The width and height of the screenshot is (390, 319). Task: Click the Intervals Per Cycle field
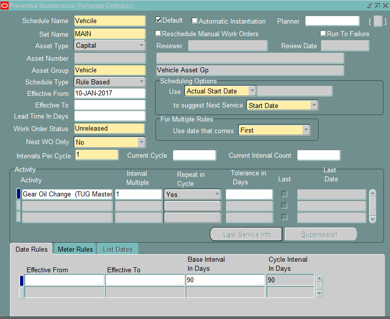pyautogui.click(x=97, y=155)
